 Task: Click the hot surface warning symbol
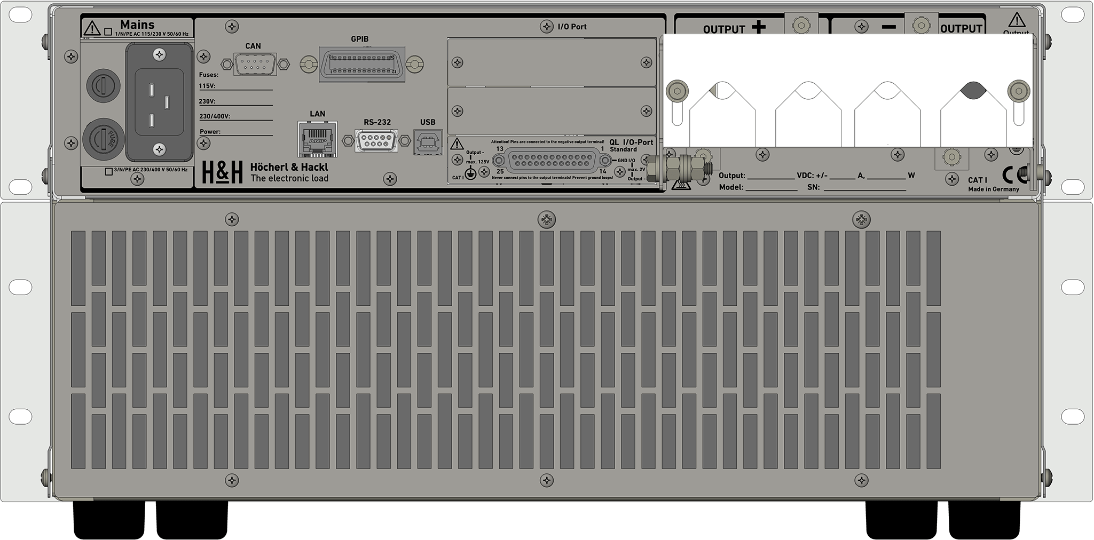coord(681,185)
